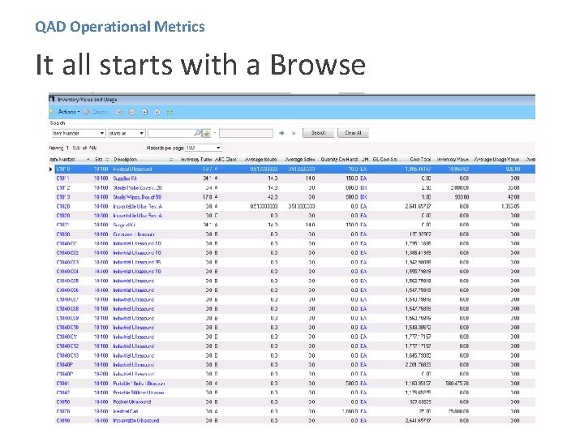Click the current-row arrow indicator on first row

[50, 169]
